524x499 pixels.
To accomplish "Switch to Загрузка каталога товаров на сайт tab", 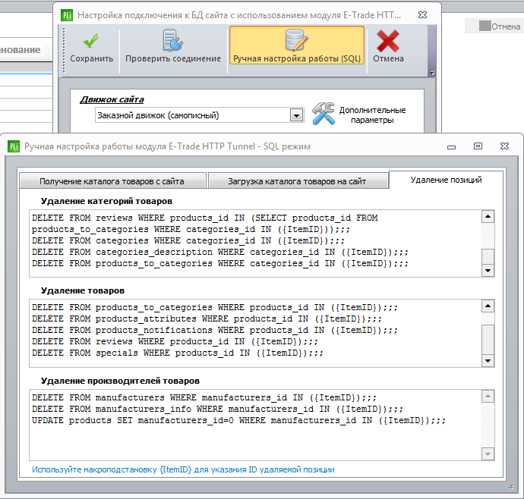I will click(x=298, y=181).
